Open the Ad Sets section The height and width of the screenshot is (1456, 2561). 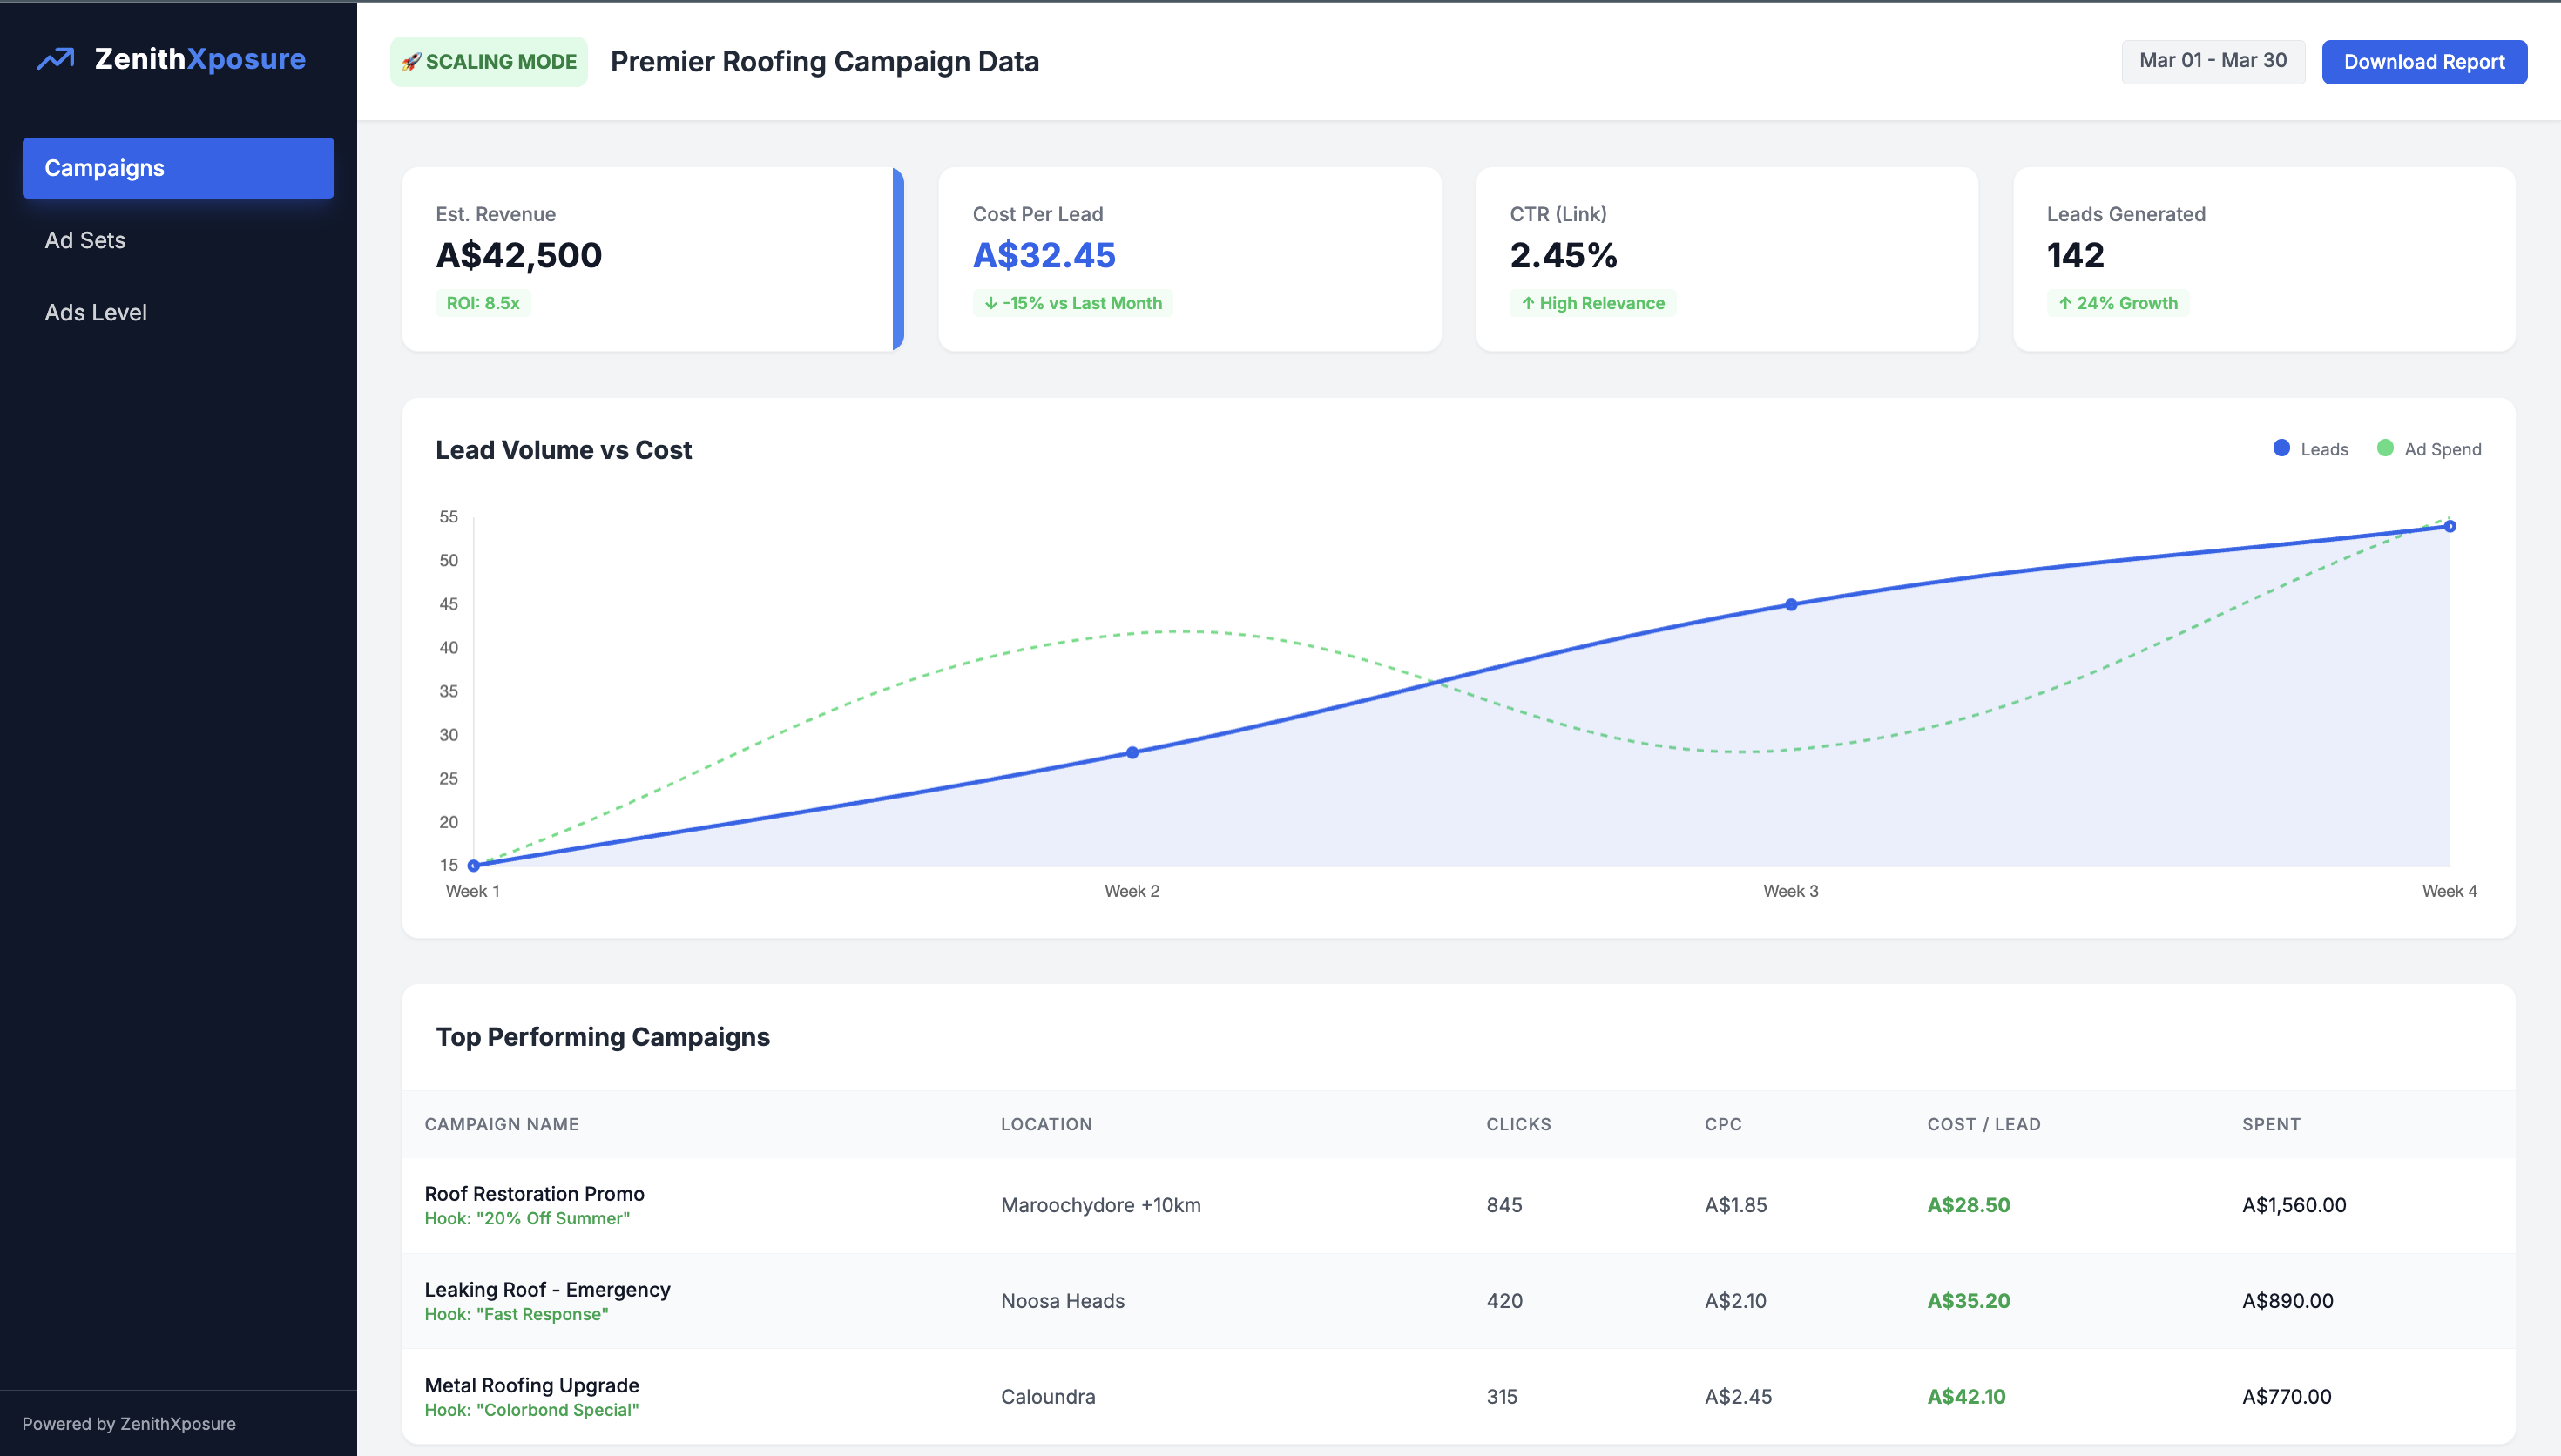coord(85,240)
